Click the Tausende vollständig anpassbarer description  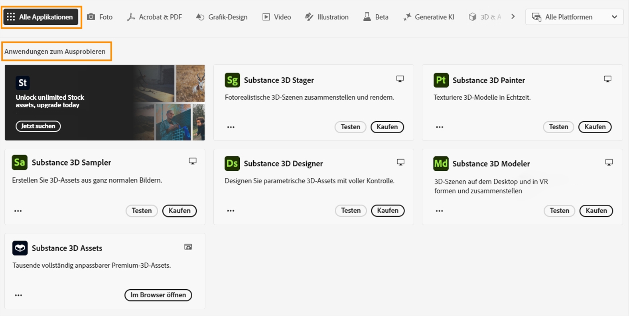(91, 265)
